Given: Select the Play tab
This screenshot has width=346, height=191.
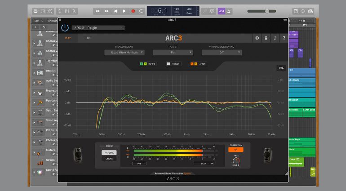Looking at the screenshot, I should click(68, 38).
